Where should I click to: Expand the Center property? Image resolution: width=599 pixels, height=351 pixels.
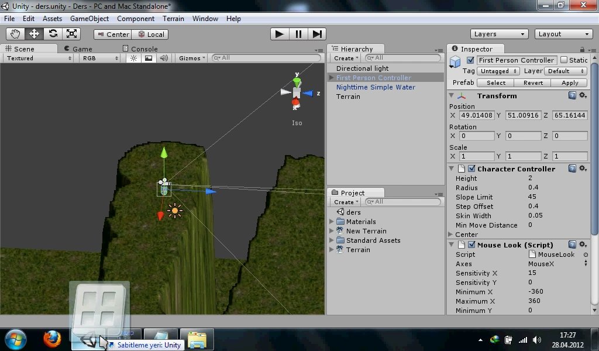pyautogui.click(x=451, y=234)
